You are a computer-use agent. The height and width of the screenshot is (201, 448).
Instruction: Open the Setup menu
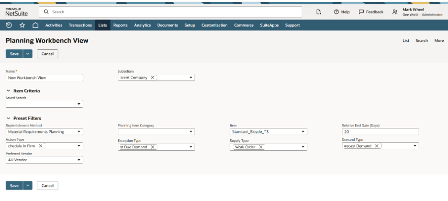[190, 25]
